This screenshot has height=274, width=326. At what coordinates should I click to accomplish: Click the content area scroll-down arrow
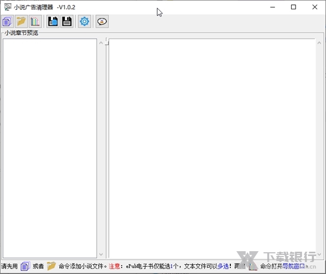(320, 254)
